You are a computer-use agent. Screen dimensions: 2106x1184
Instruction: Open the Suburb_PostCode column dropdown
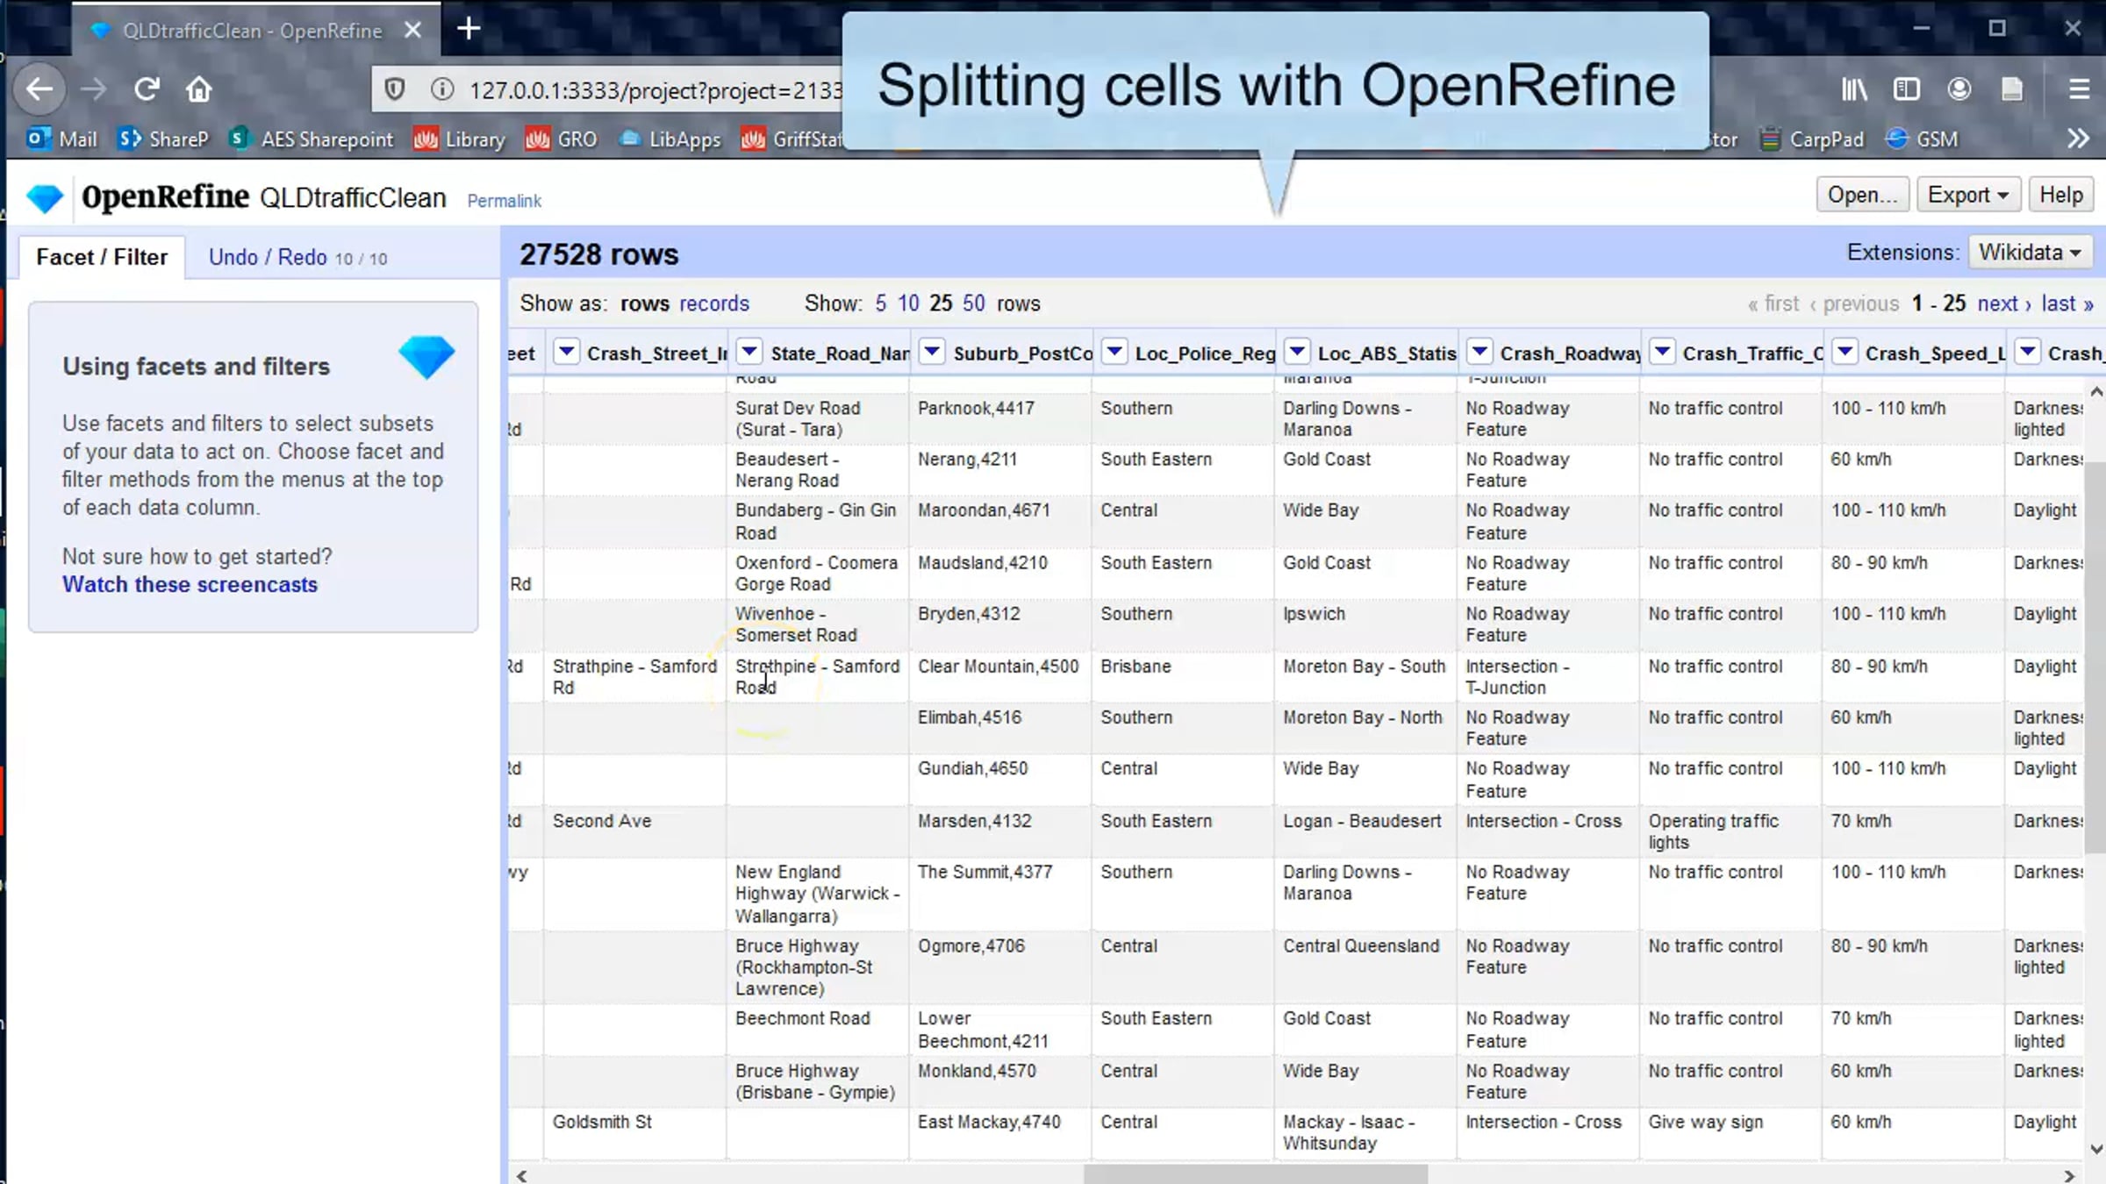click(x=932, y=352)
